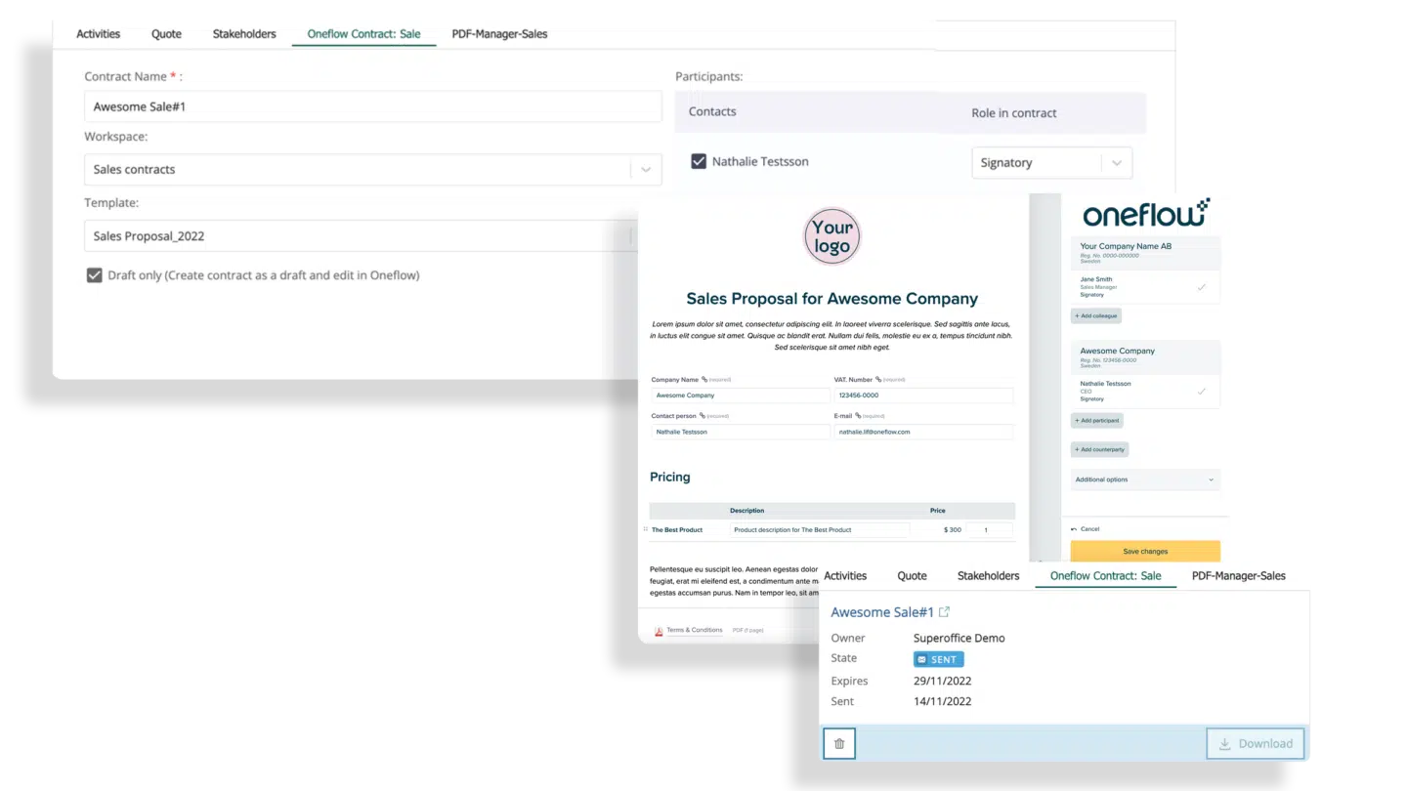This screenshot has height=791, width=1407.
Task: Click the Pricing section heading
Action: 669,478
